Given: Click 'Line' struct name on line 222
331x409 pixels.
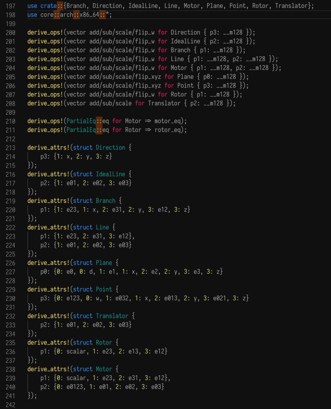Looking at the screenshot, I should point(102,228).
